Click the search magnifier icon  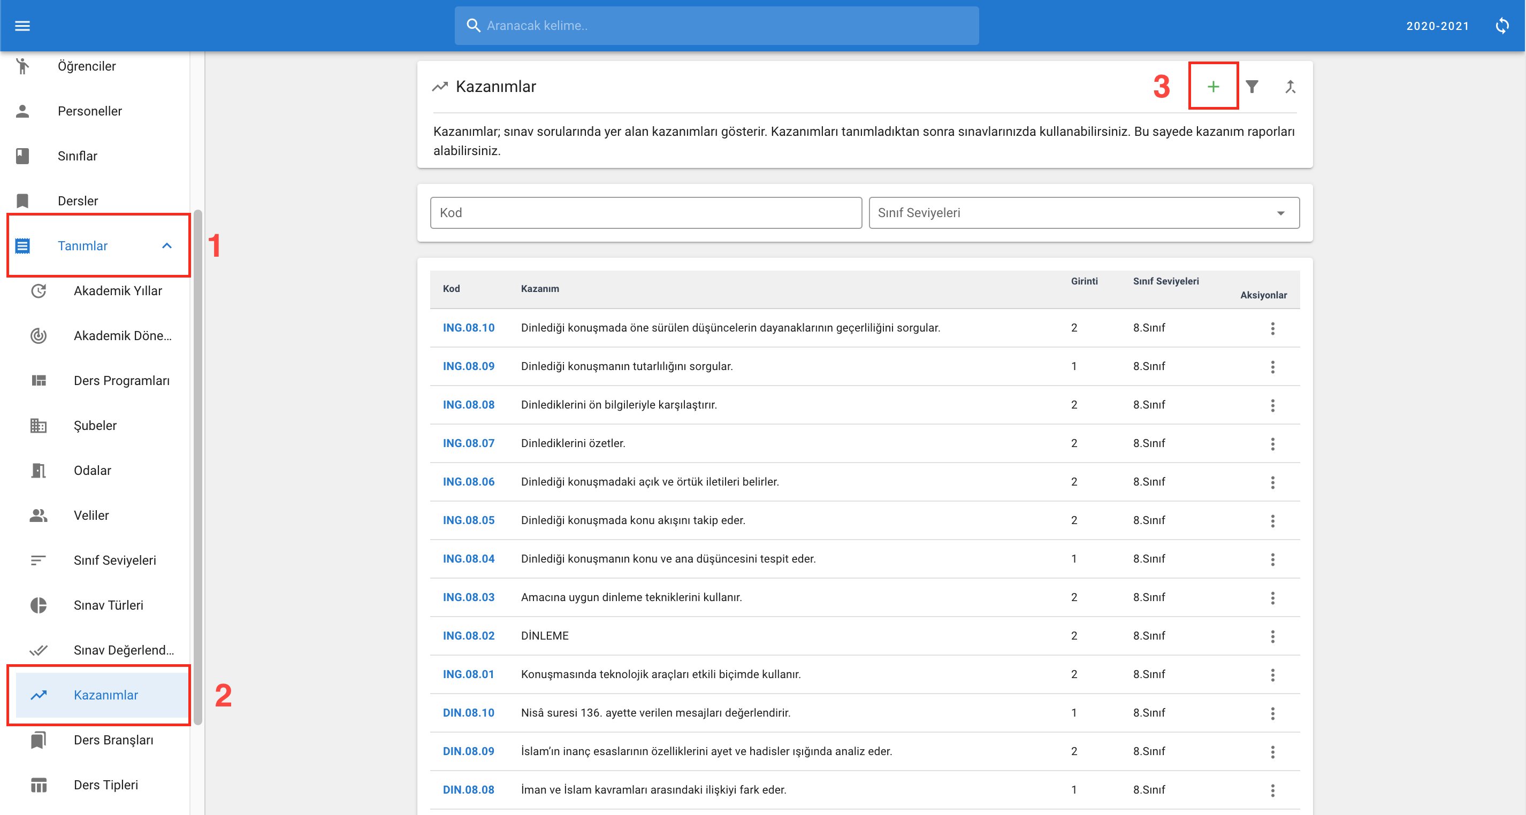click(473, 26)
